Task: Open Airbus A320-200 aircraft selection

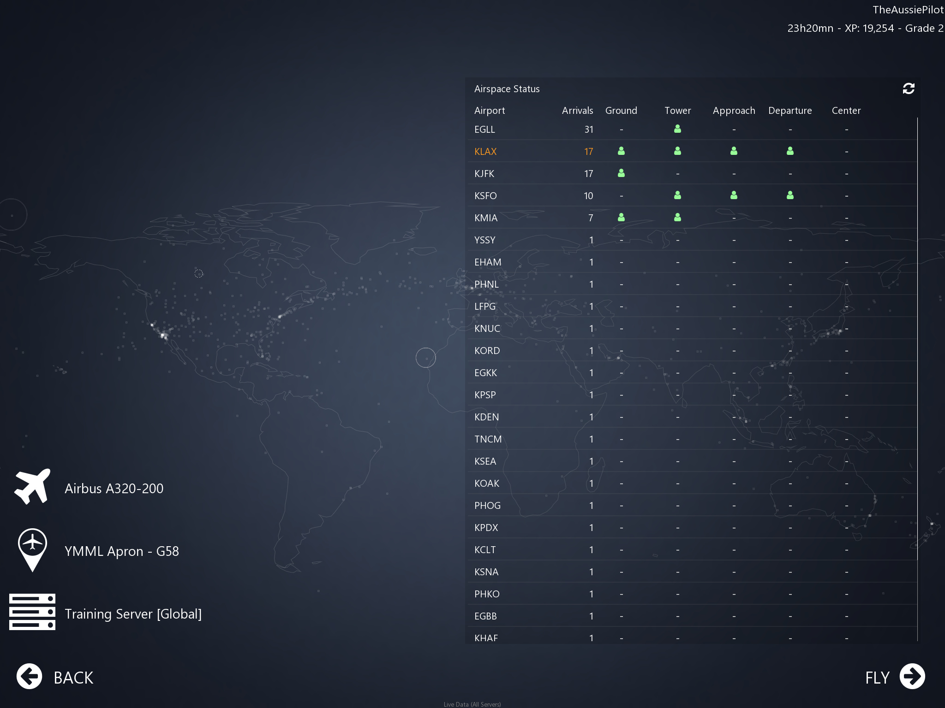Action: [114, 489]
